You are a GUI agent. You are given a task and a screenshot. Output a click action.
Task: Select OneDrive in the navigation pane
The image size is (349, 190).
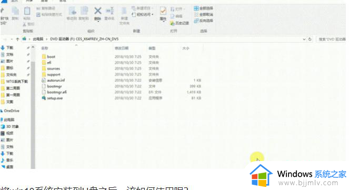click(x=10, y=111)
